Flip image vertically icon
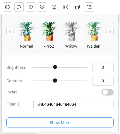120x134 pixels. [54, 7]
